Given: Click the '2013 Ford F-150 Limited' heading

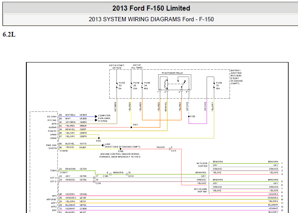Looking at the screenshot, I should click(151, 8).
